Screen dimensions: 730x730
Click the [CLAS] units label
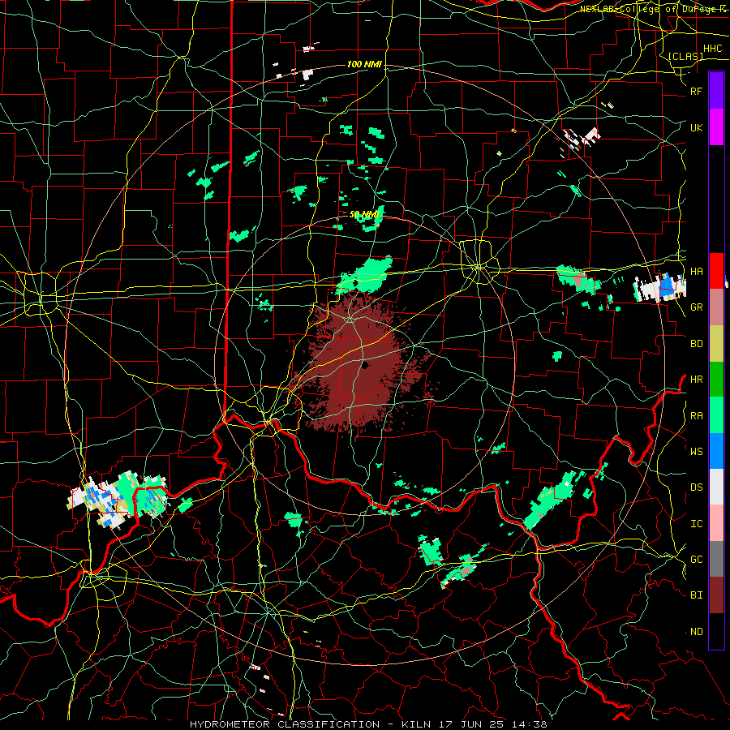(x=685, y=56)
